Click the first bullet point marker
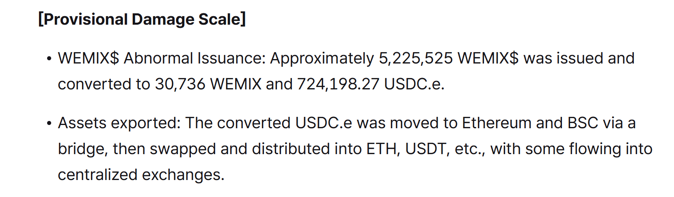This screenshot has height=197, width=674. (49, 59)
